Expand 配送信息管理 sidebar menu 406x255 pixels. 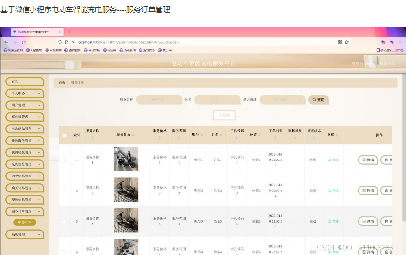coord(24,200)
